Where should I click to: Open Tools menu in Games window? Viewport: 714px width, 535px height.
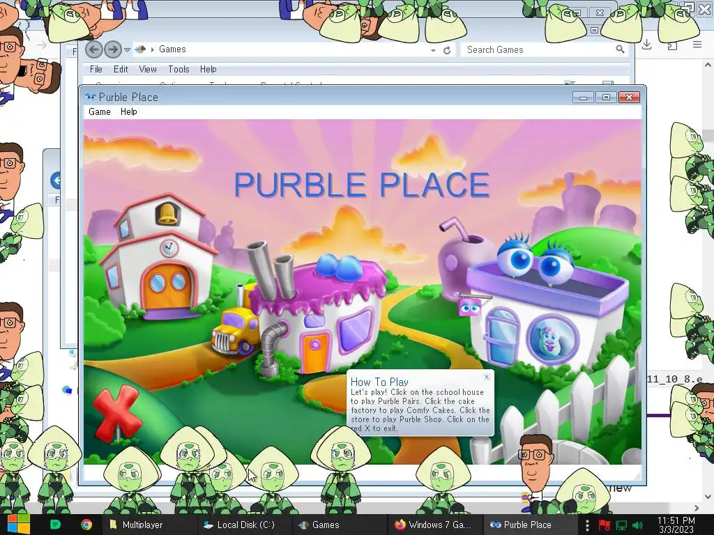178,69
